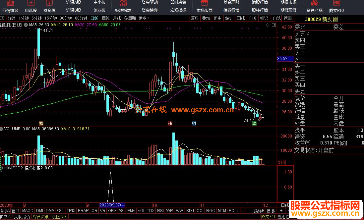The image size is (364, 220).
Task: Expand the round dropdown beside 新劲刚(日线)
Action: (26, 25)
